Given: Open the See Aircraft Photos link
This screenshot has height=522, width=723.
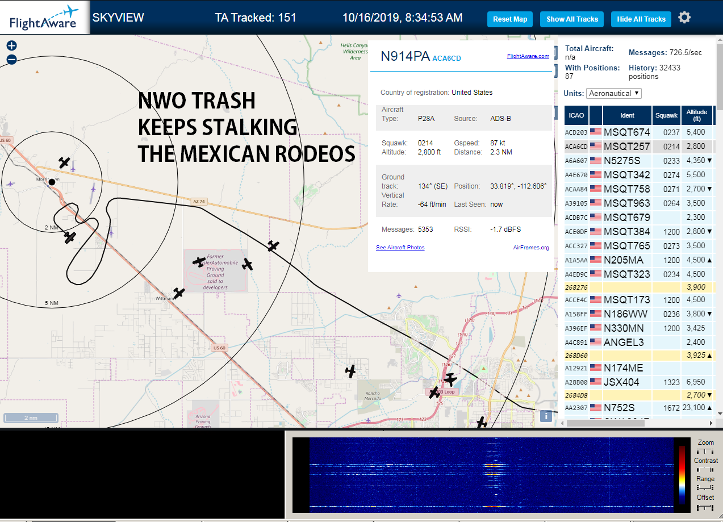Looking at the screenshot, I should [400, 248].
